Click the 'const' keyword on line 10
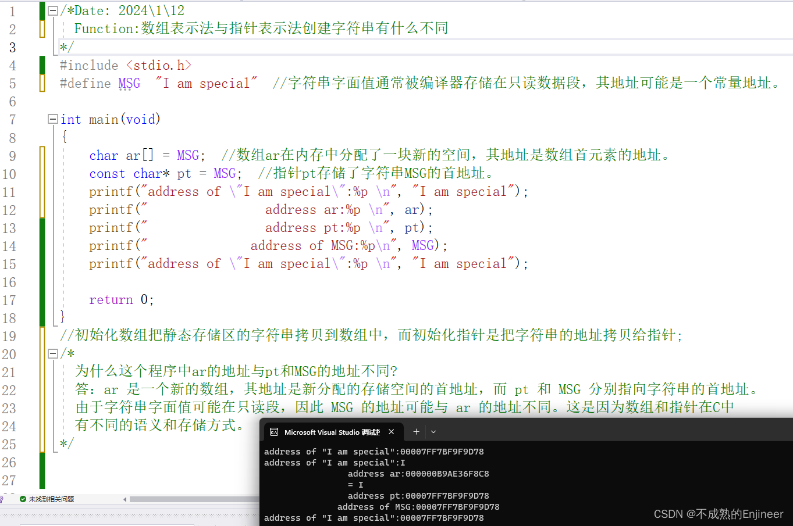Screen dimensions: 793x526 107,174
